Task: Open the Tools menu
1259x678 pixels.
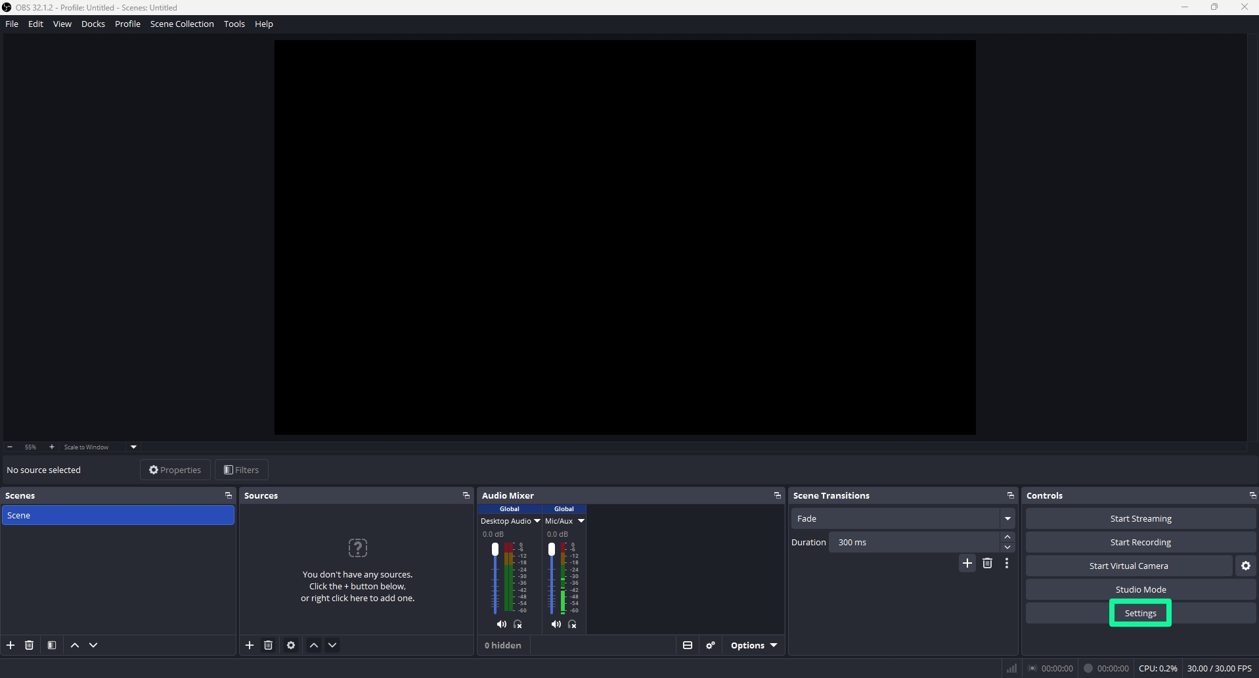Action: pos(234,24)
